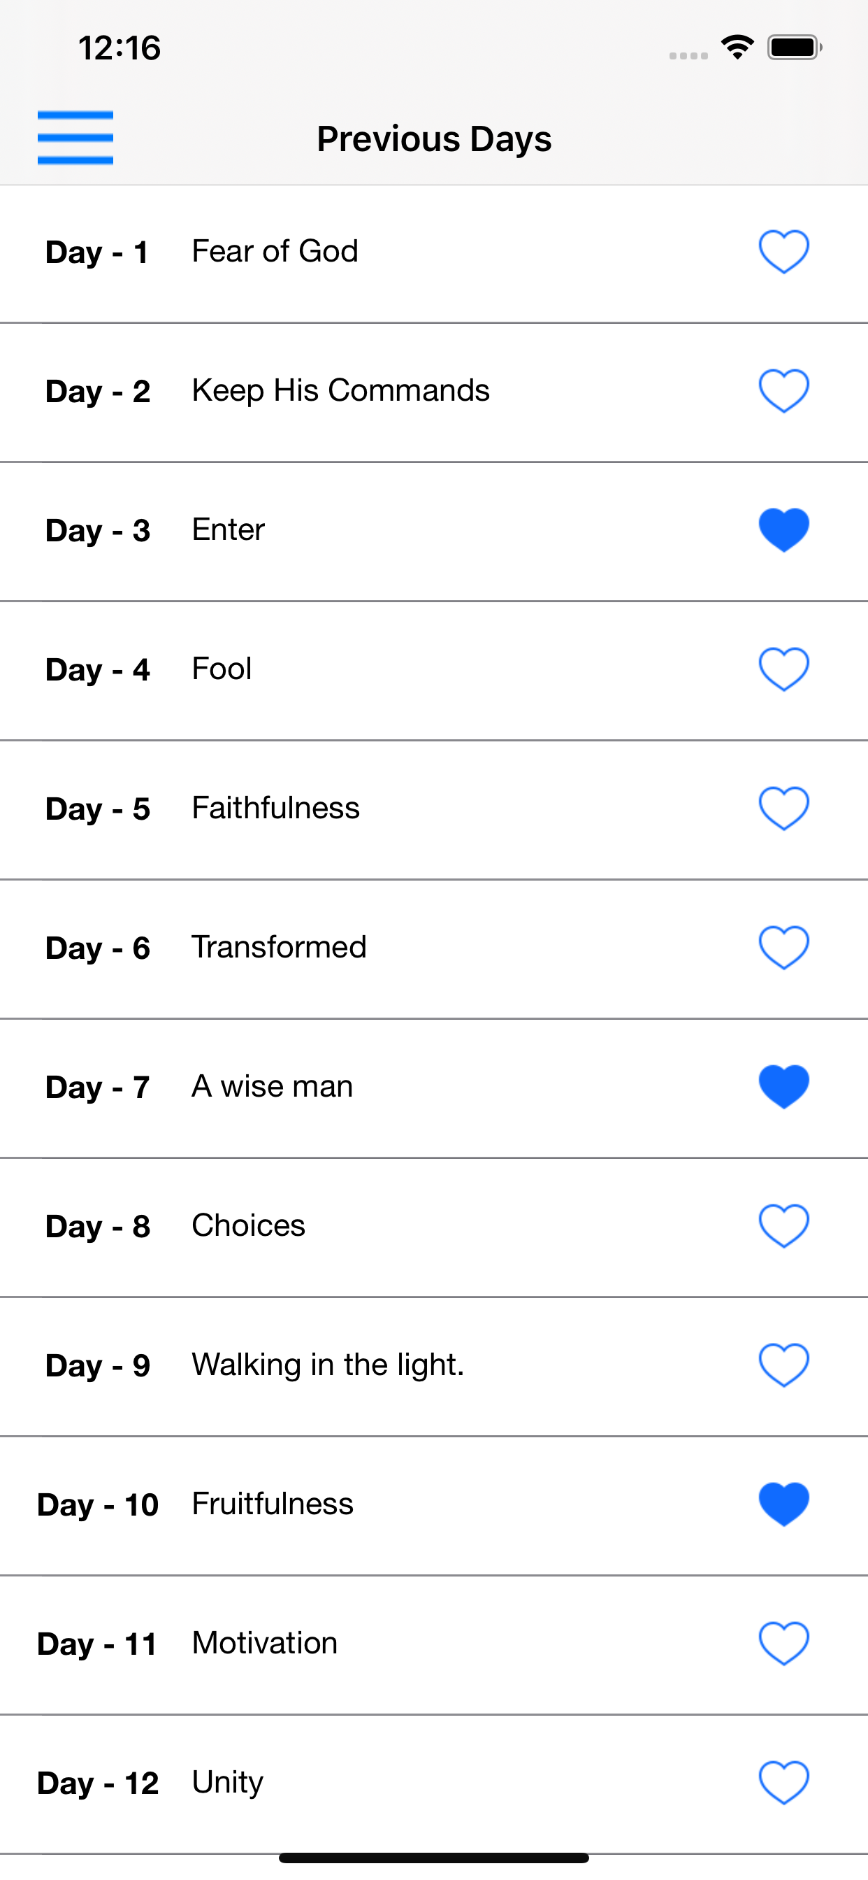Viewport: 868px width, 1880px height.
Task: Add Motivation to favorites
Action: coord(784,1644)
